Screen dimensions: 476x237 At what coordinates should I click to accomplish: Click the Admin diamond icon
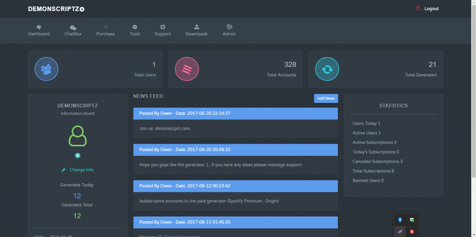point(229,27)
